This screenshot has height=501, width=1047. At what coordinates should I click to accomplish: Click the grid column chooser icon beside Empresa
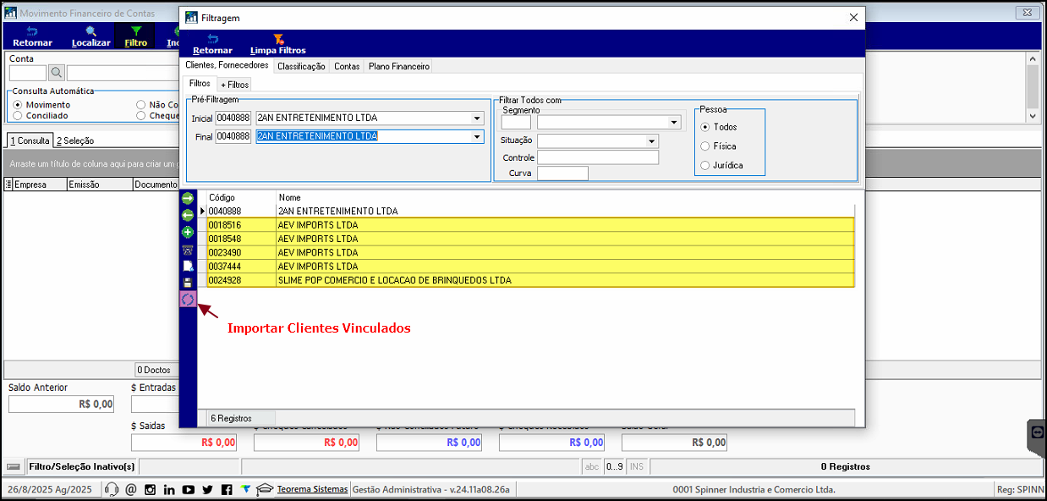click(x=8, y=184)
